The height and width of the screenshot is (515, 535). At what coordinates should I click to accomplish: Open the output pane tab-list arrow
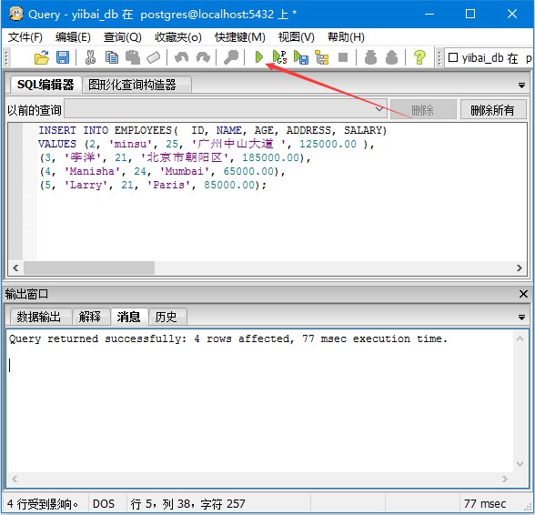pyautogui.click(x=521, y=318)
